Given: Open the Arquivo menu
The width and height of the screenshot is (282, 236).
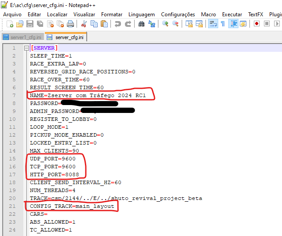Looking at the screenshot, I should pos(12,15).
